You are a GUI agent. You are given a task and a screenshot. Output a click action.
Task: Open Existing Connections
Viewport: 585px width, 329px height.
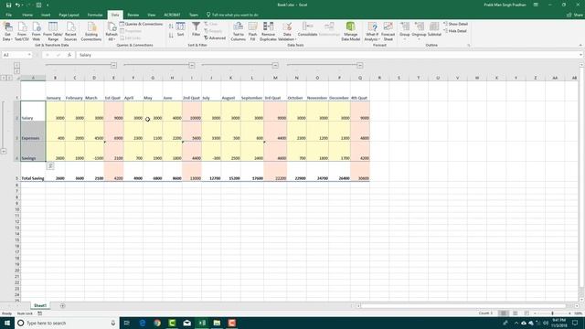(91, 32)
